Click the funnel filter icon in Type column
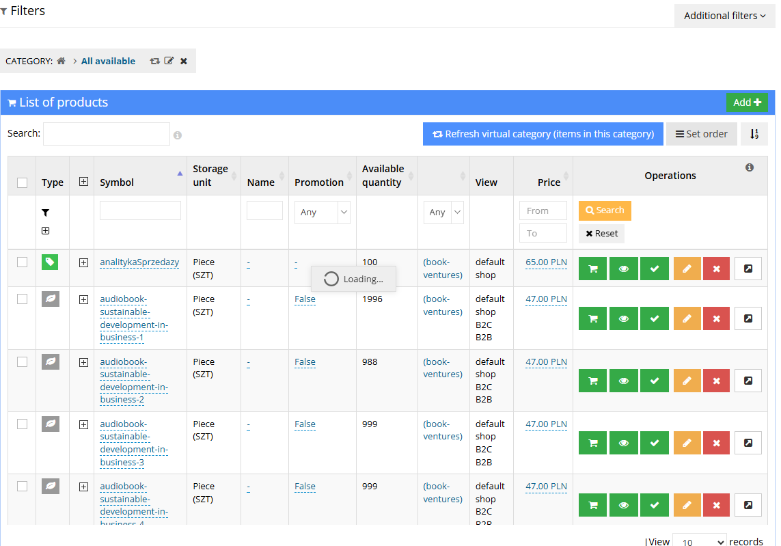Viewport: 781px width, 546px height. (x=45, y=213)
